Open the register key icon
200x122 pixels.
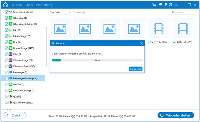pyautogui.click(x=166, y=5)
